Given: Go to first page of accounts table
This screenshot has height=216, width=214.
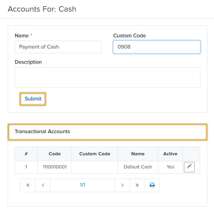Looking at the screenshot, I should [28, 185].
